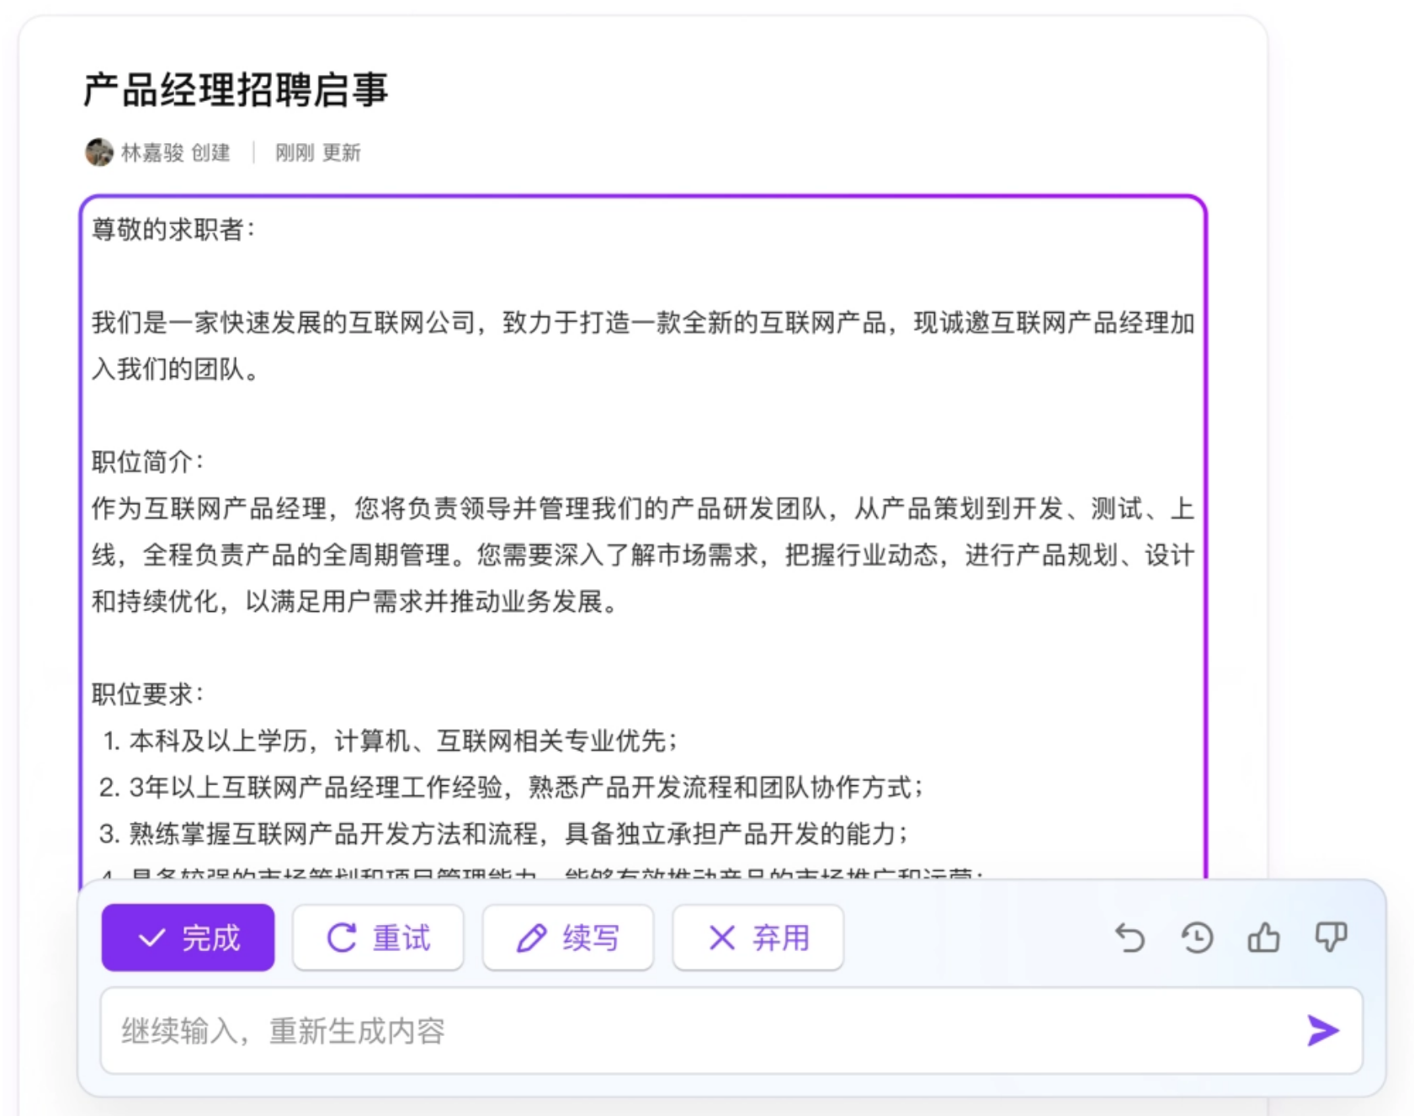Click the undo arrow icon
Image resolution: width=1414 pixels, height=1116 pixels.
(x=1130, y=938)
